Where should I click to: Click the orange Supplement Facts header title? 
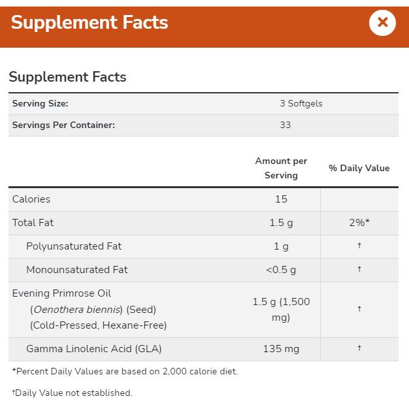click(90, 23)
